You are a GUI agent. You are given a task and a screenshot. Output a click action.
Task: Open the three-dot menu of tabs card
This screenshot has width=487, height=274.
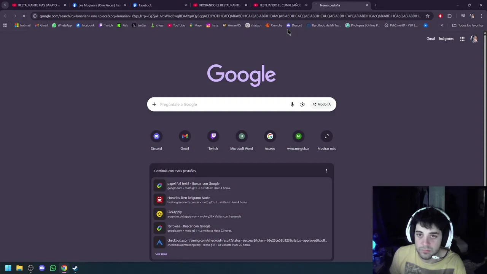pyautogui.click(x=326, y=171)
